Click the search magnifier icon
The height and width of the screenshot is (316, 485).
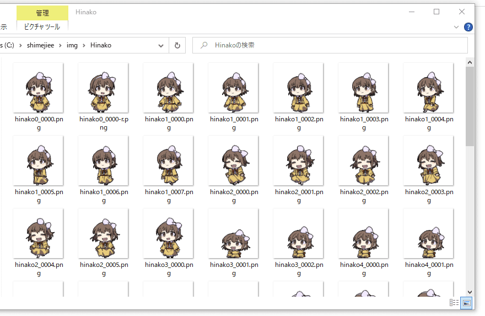tap(204, 45)
